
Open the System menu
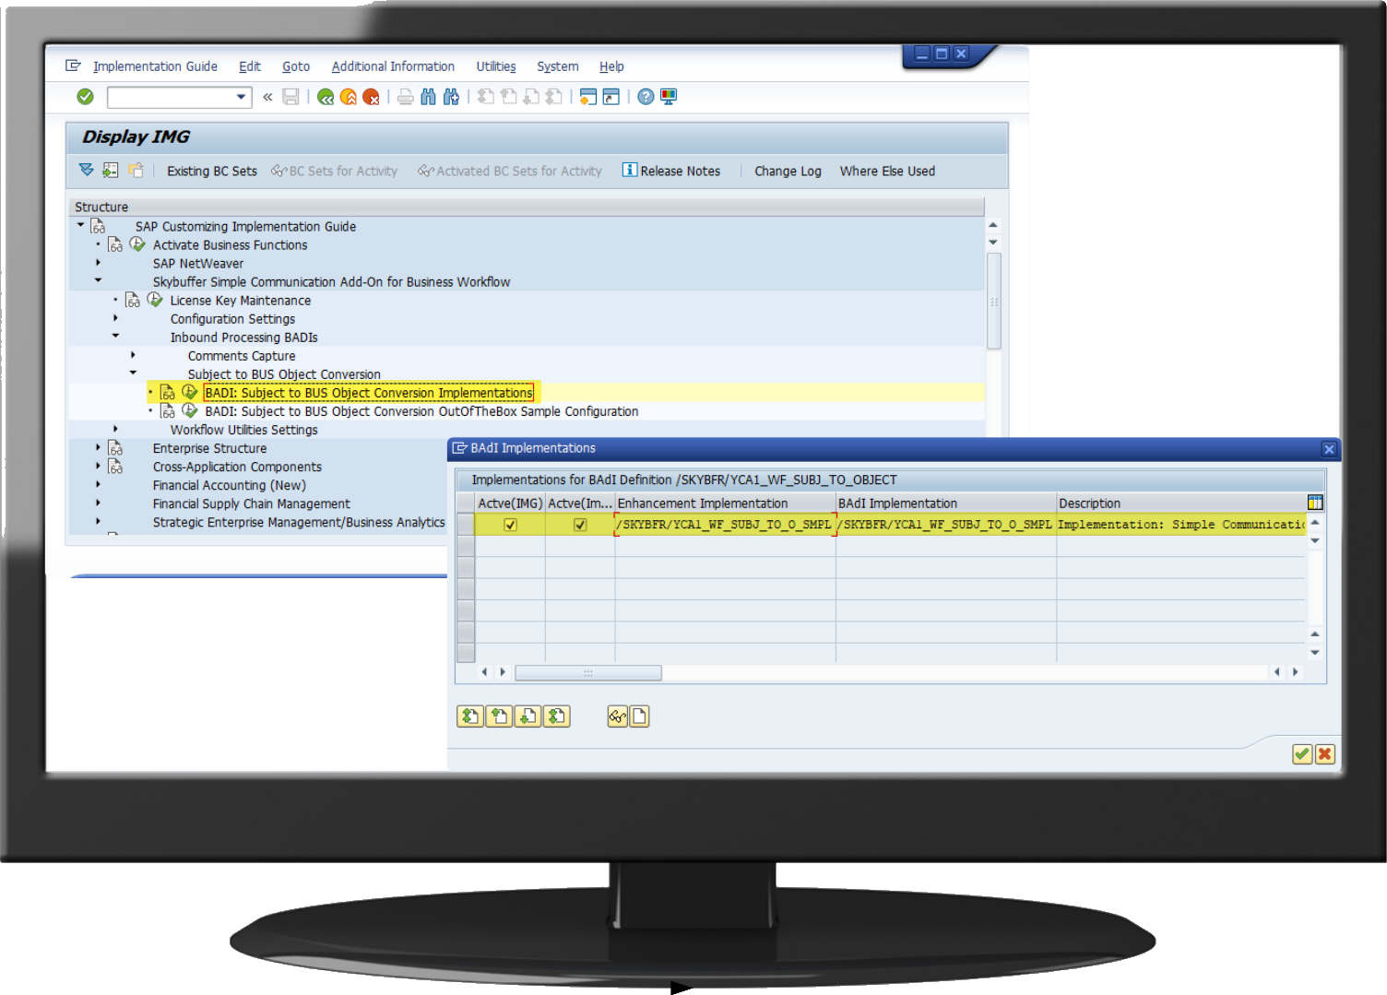558,66
